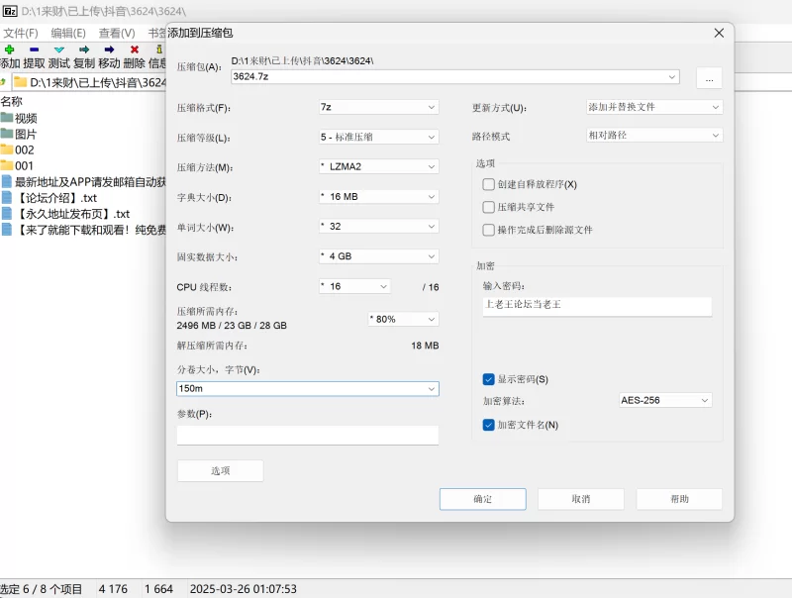Uncheck the 显示密码 checkbox
Screen dimensions: 792x598
click(x=488, y=379)
